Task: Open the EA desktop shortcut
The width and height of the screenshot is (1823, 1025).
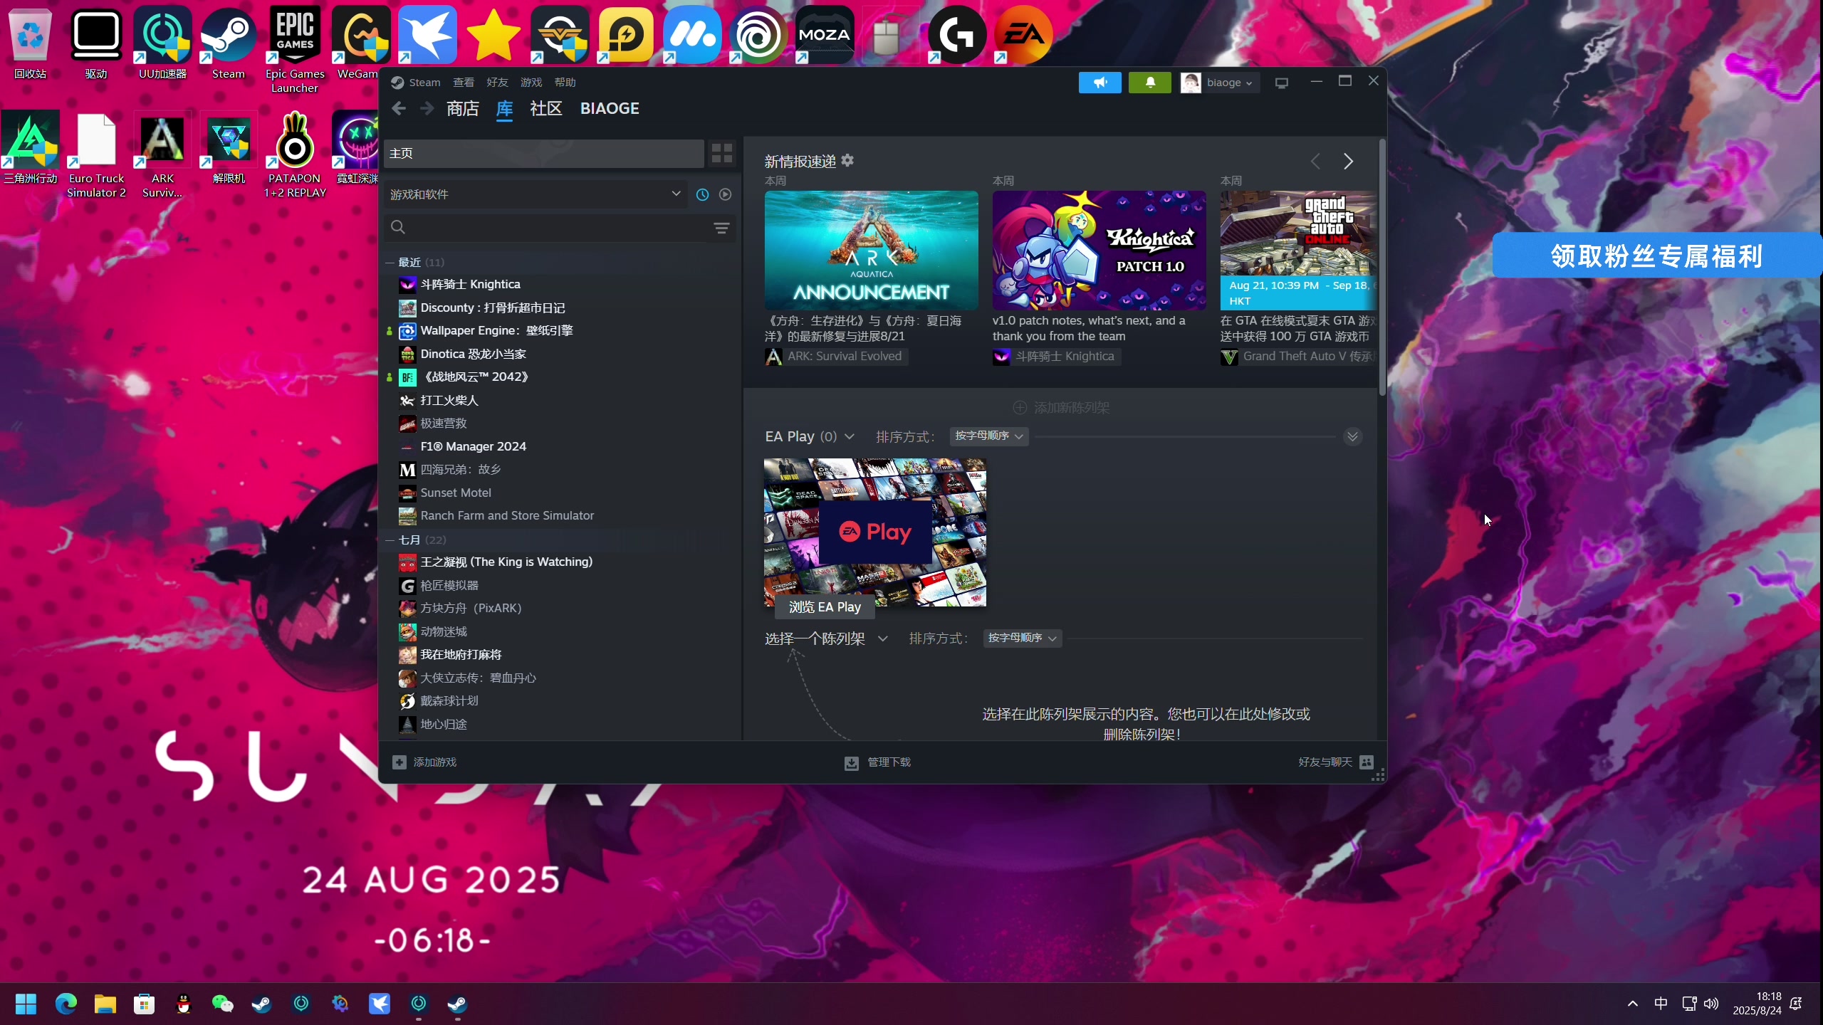Action: (1023, 34)
